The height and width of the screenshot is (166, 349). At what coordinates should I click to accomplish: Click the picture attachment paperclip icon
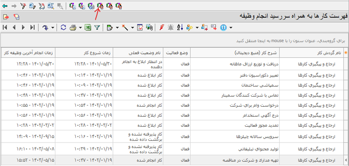point(149,27)
